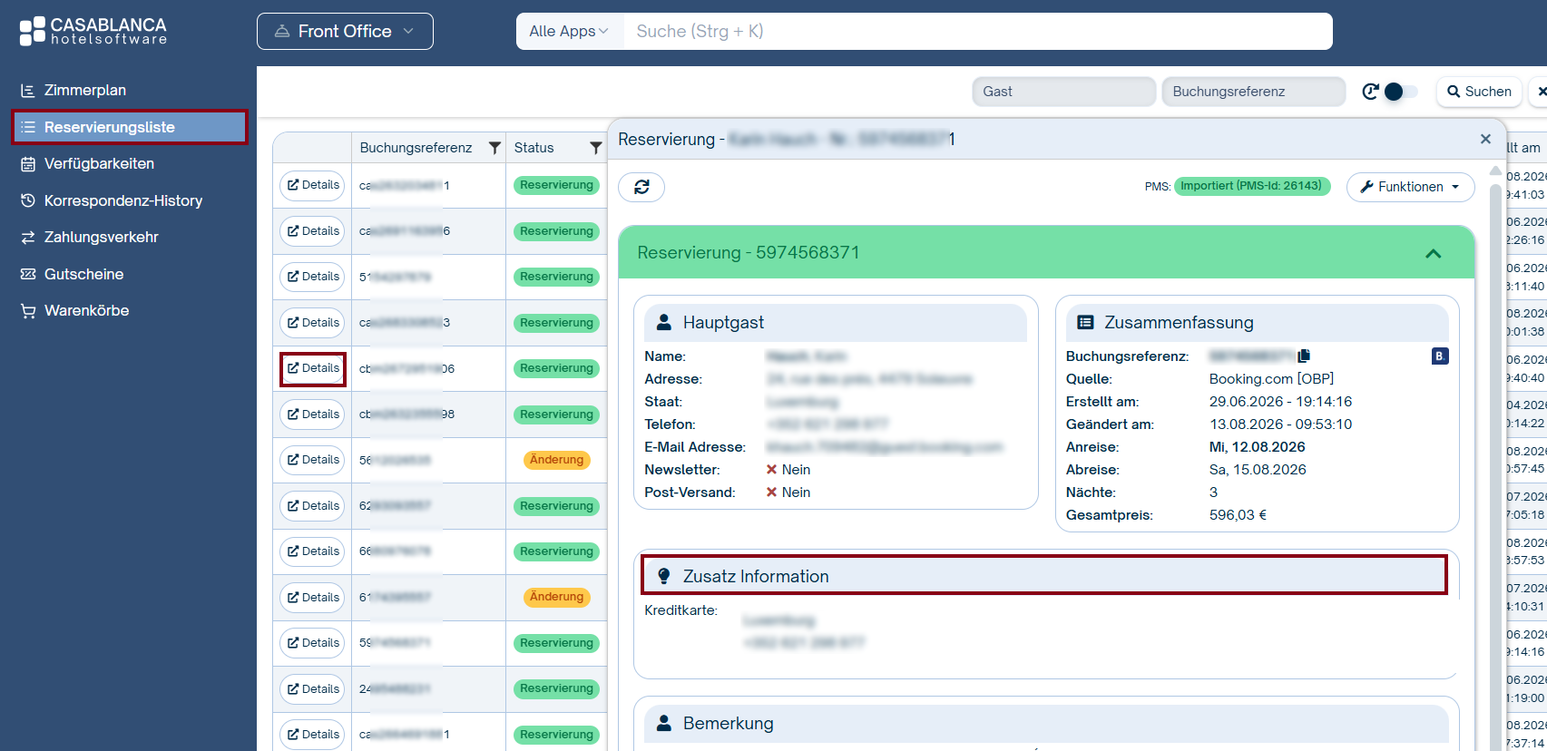The image size is (1547, 751).
Task: Click the arrival date Mi, 12.08.2026
Action: tap(1257, 447)
